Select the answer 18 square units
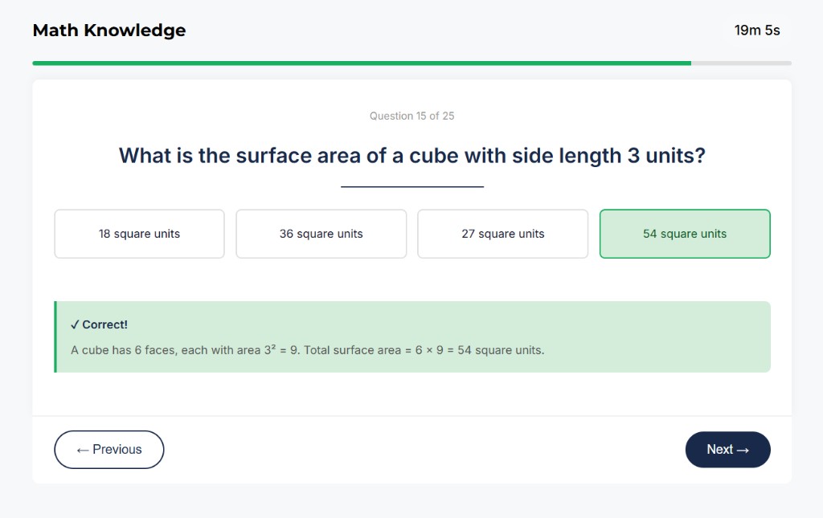 pyautogui.click(x=139, y=234)
